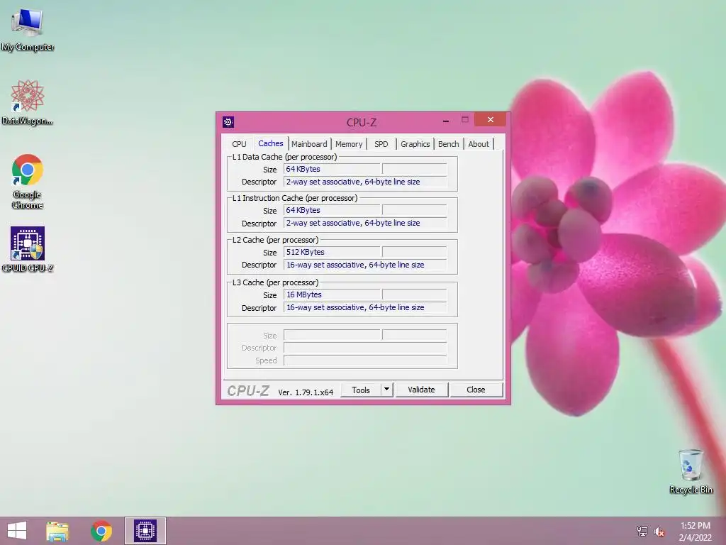726x545 pixels.
Task: Click the version text Ver. 1.79.1.x64
Action: 306,392
